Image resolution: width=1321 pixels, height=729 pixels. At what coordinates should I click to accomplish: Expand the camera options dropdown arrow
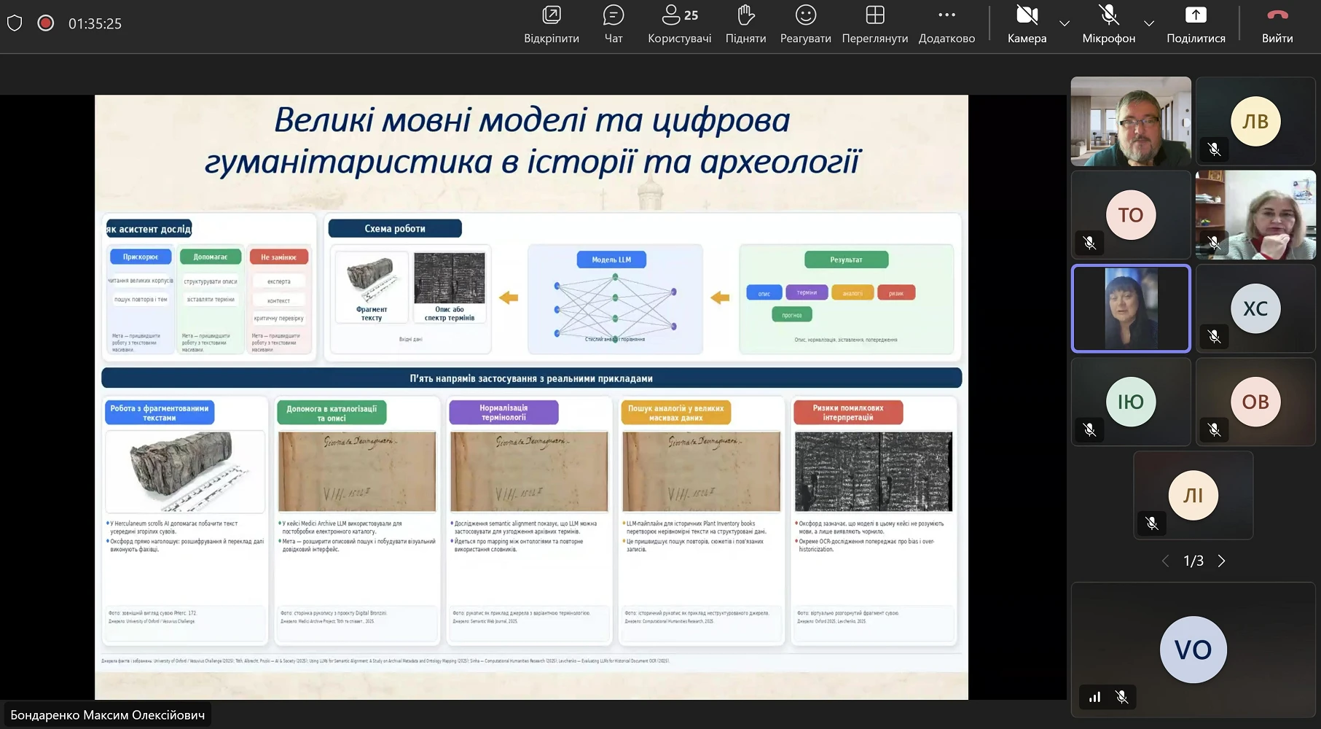point(1065,23)
